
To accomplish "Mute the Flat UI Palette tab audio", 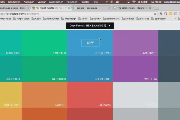I will pyautogui.click(x=66, y=8).
